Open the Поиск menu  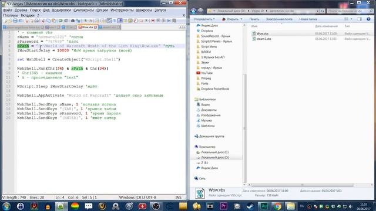35,10
